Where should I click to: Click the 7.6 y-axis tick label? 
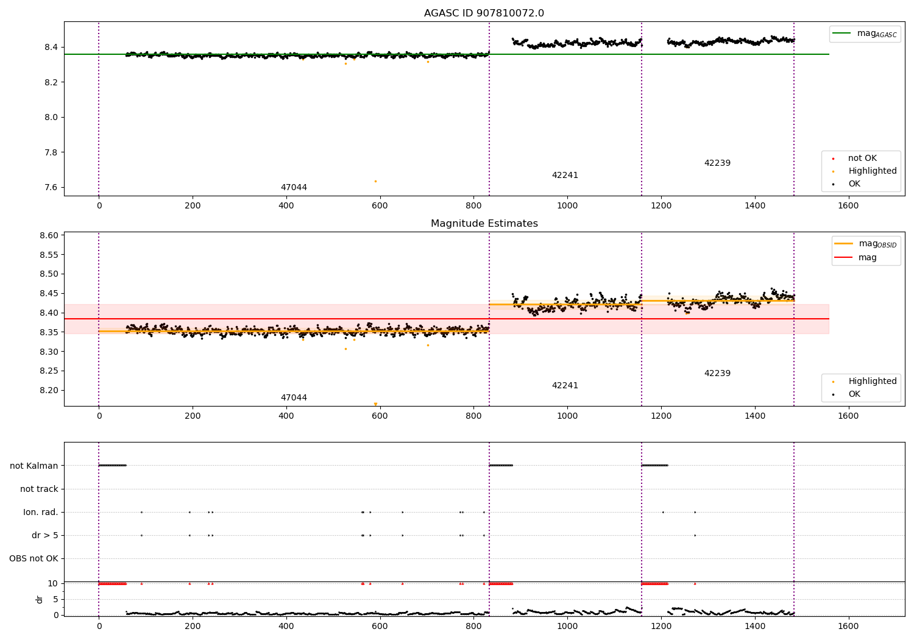point(51,187)
